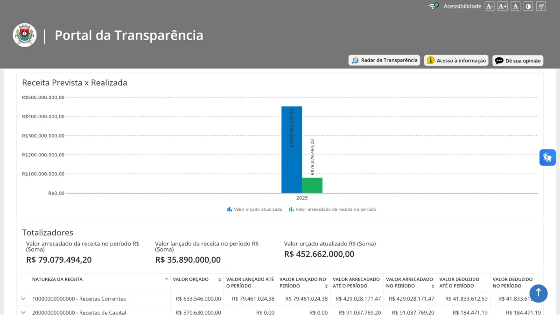Click the green collected revenue bar
This screenshot has width=560, height=315.
pyautogui.click(x=312, y=185)
